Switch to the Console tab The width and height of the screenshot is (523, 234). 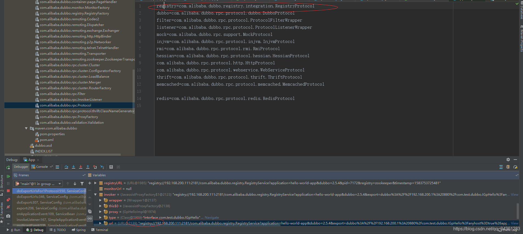click(40, 167)
